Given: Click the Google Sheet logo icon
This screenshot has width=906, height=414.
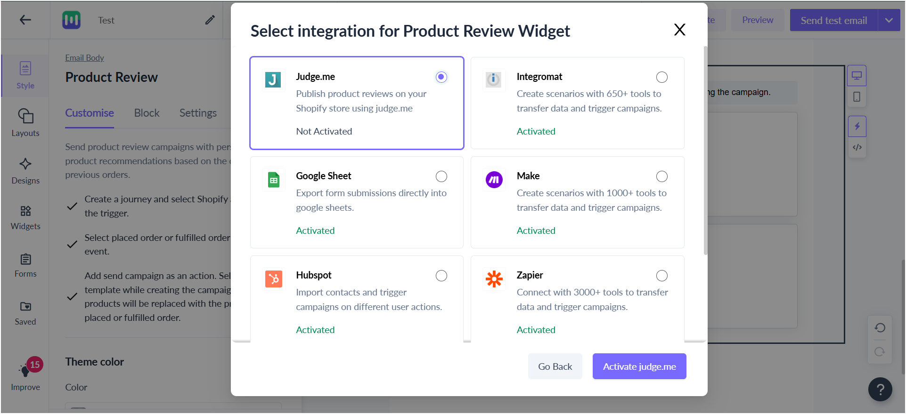Looking at the screenshot, I should point(273,179).
